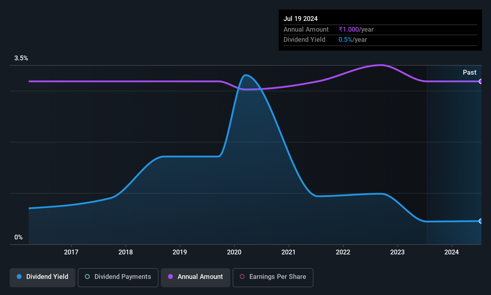Click the blue Dividend Yield legend dot

(19, 276)
